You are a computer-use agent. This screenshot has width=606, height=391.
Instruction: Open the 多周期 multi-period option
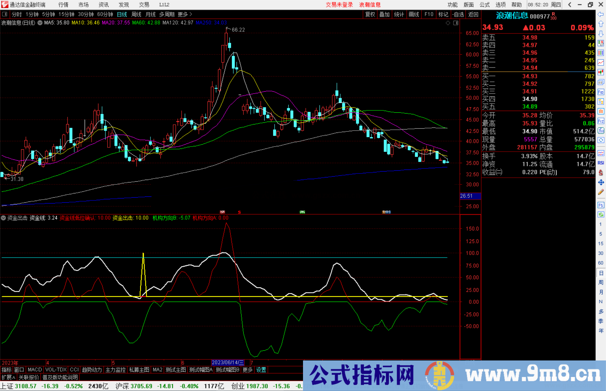click(167, 14)
